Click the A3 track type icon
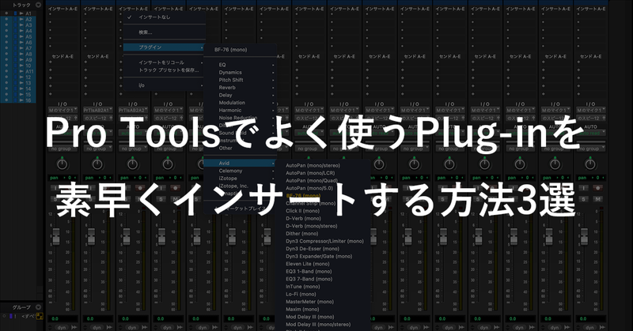The width and height of the screenshot is (633, 331). coord(21,25)
